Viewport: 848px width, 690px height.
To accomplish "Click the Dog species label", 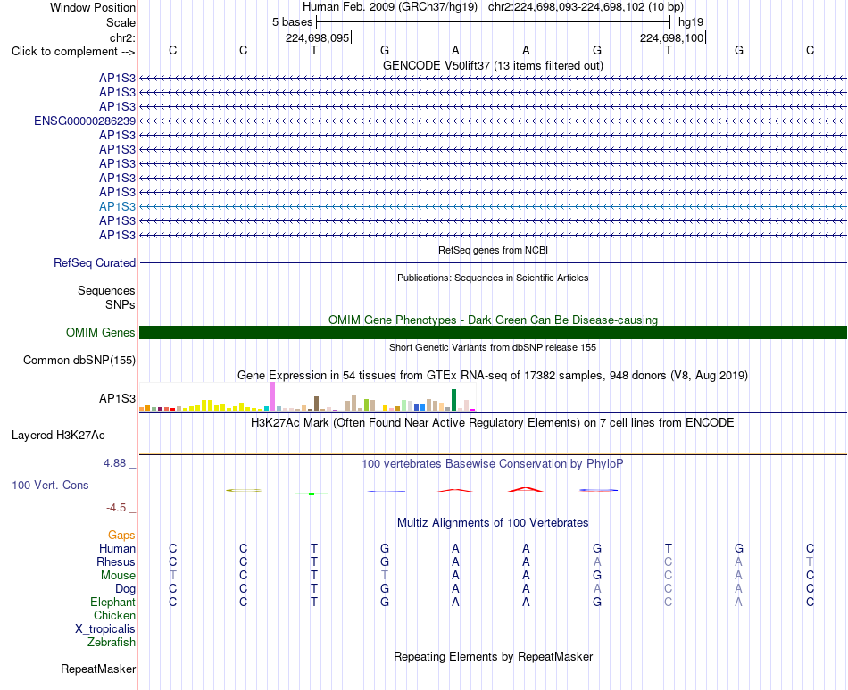I will [126, 589].
